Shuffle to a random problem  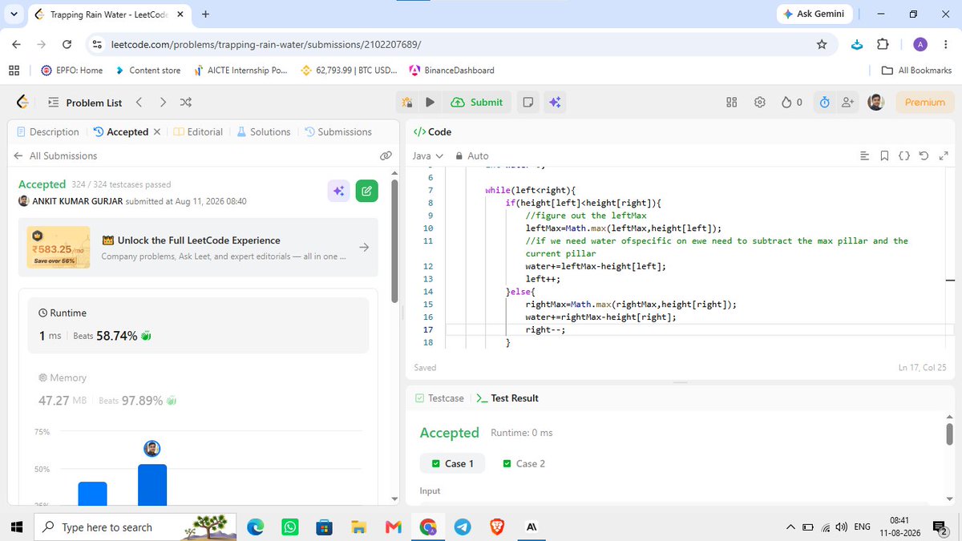186,103
